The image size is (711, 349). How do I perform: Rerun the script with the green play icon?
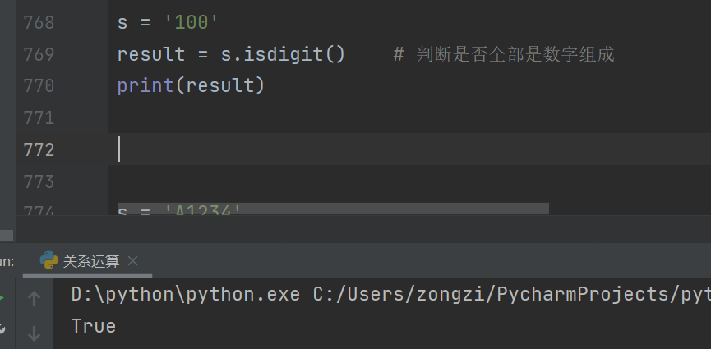[2, 298]
